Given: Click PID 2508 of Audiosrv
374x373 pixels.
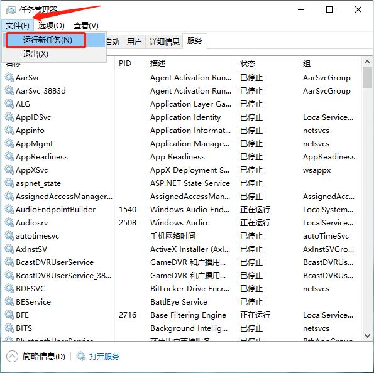Looking at the screenshot, I should point(128,223).
